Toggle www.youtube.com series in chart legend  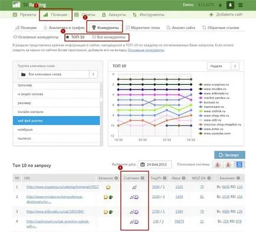215,134
